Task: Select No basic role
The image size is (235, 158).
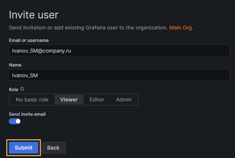Action: click(x=32, y=100)
